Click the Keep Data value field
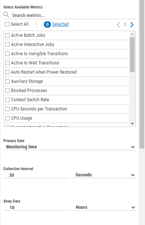 click(x=37, y=207)
